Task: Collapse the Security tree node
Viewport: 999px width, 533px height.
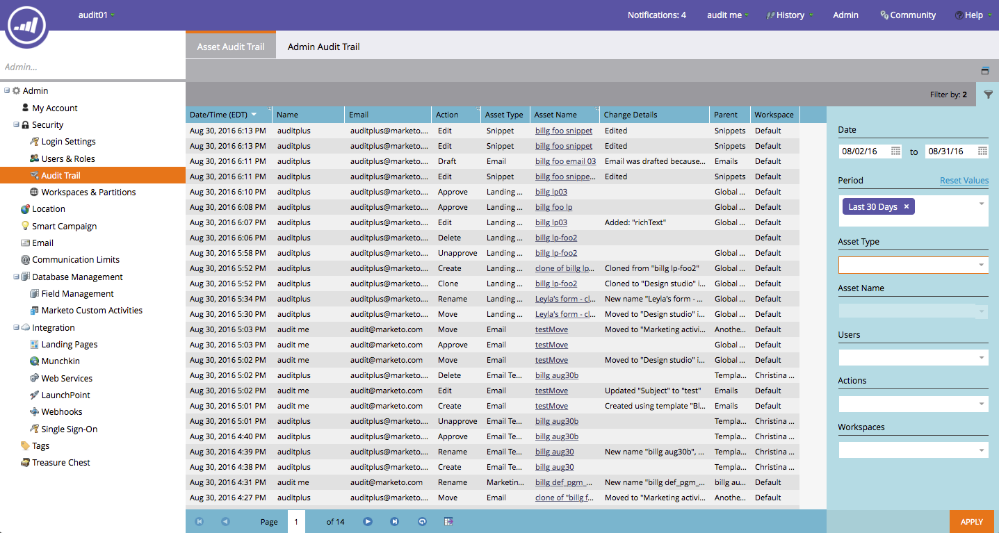Action: (16, 125)
